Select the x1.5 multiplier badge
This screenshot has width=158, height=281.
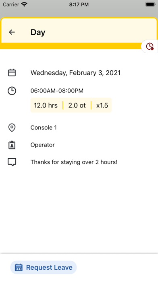102,105
